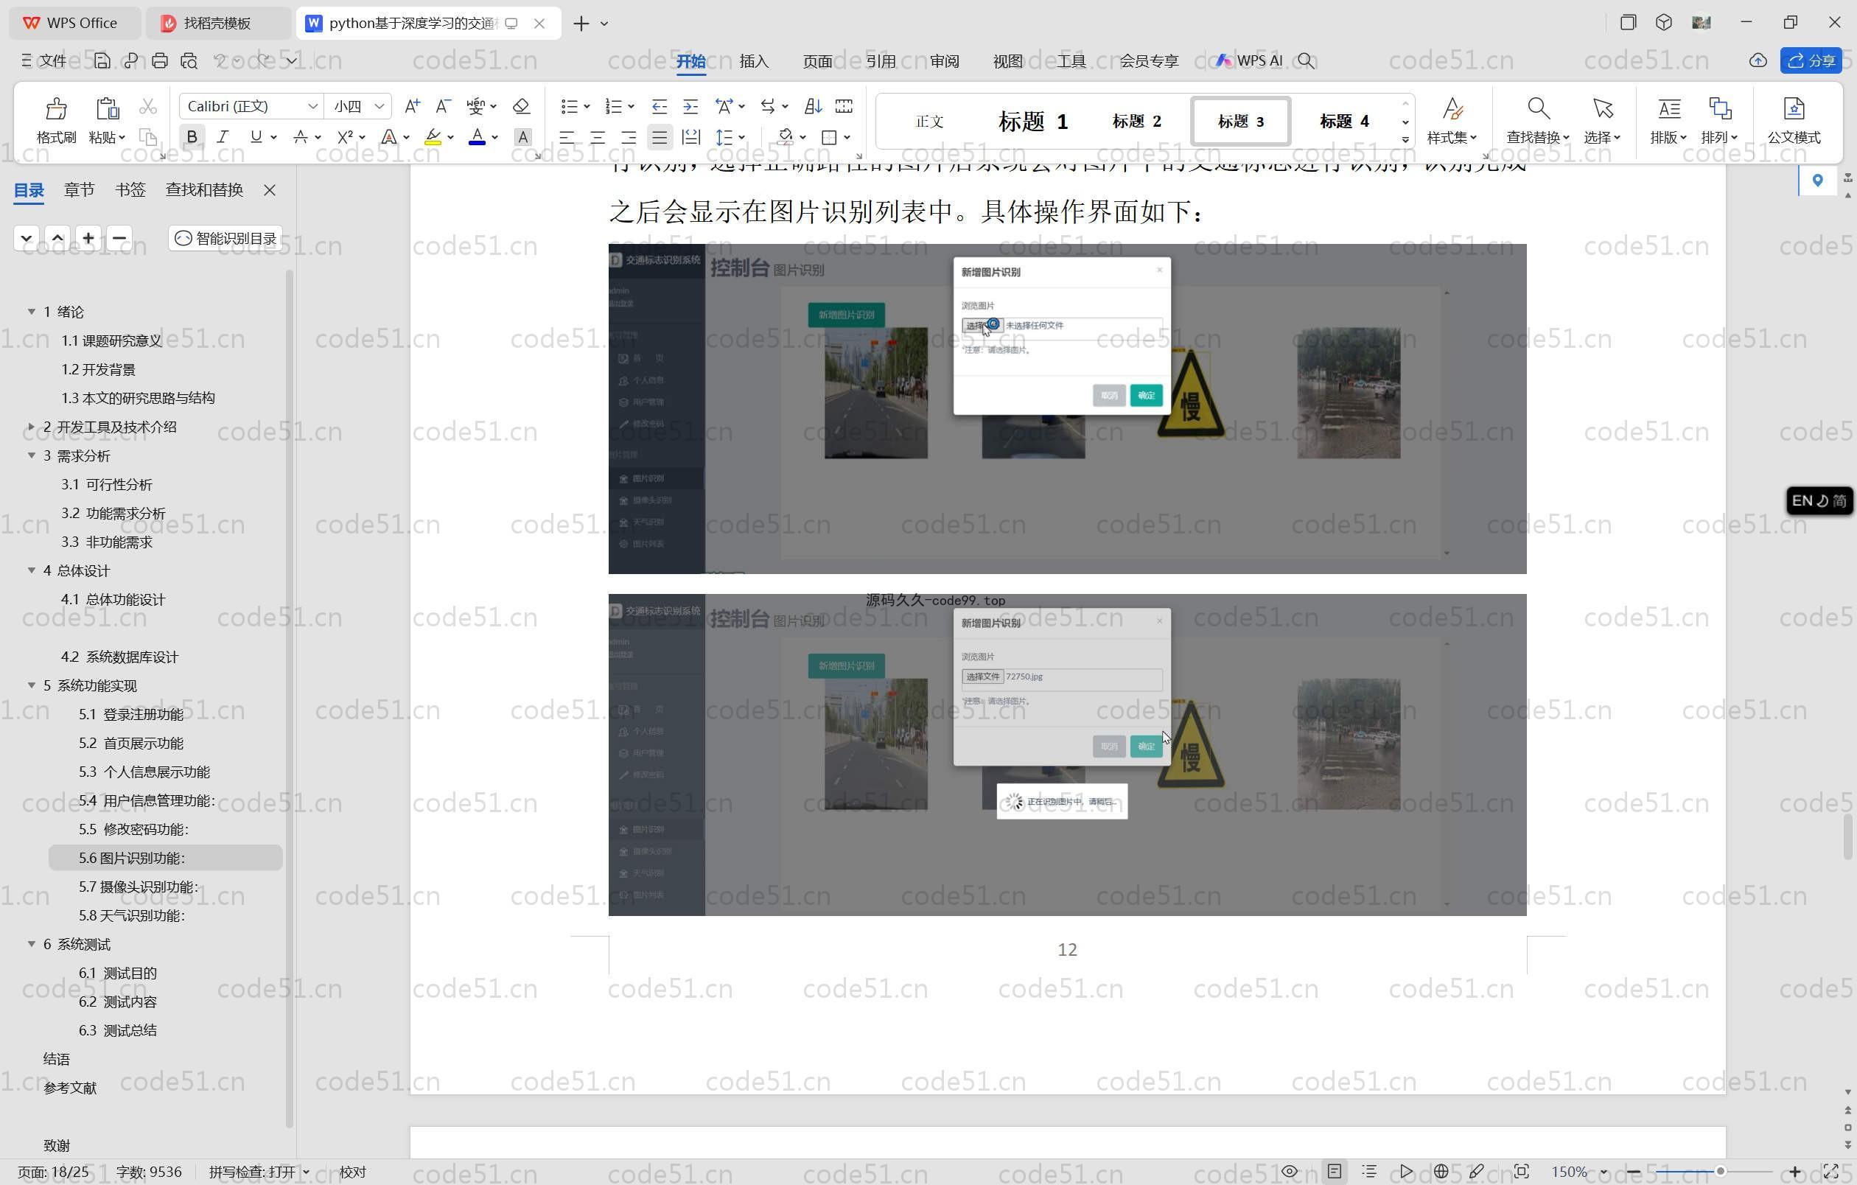Screen dimensions: 1857x1185
Task: Click the Select arrow tool icon
Action: (1603, 108)
